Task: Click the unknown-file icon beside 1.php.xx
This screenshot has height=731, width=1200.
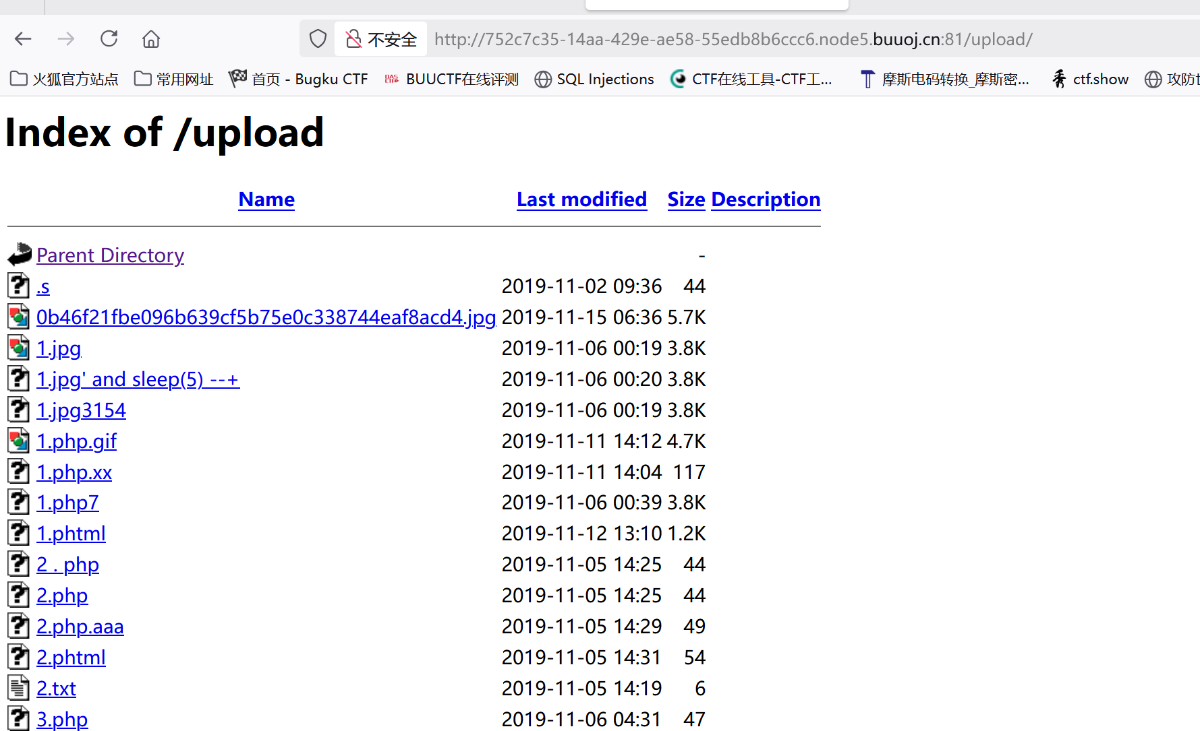Action: click(19, 472)
